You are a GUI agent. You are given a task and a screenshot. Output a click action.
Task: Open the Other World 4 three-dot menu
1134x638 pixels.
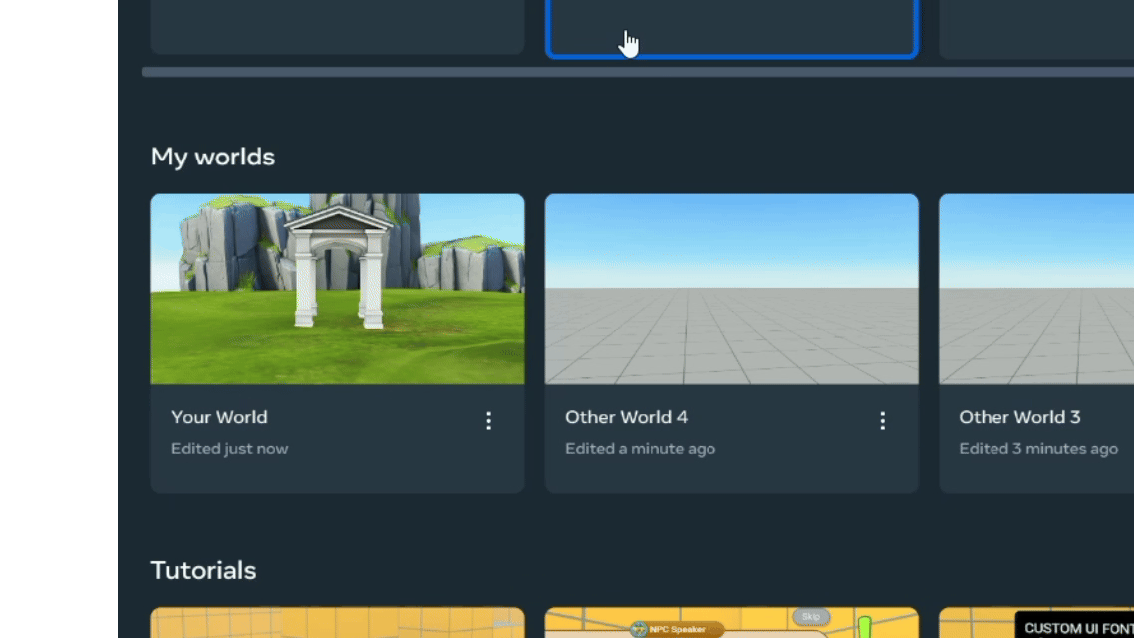882,421
